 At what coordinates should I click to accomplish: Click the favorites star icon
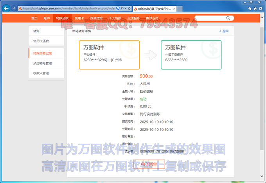[255, 8]
